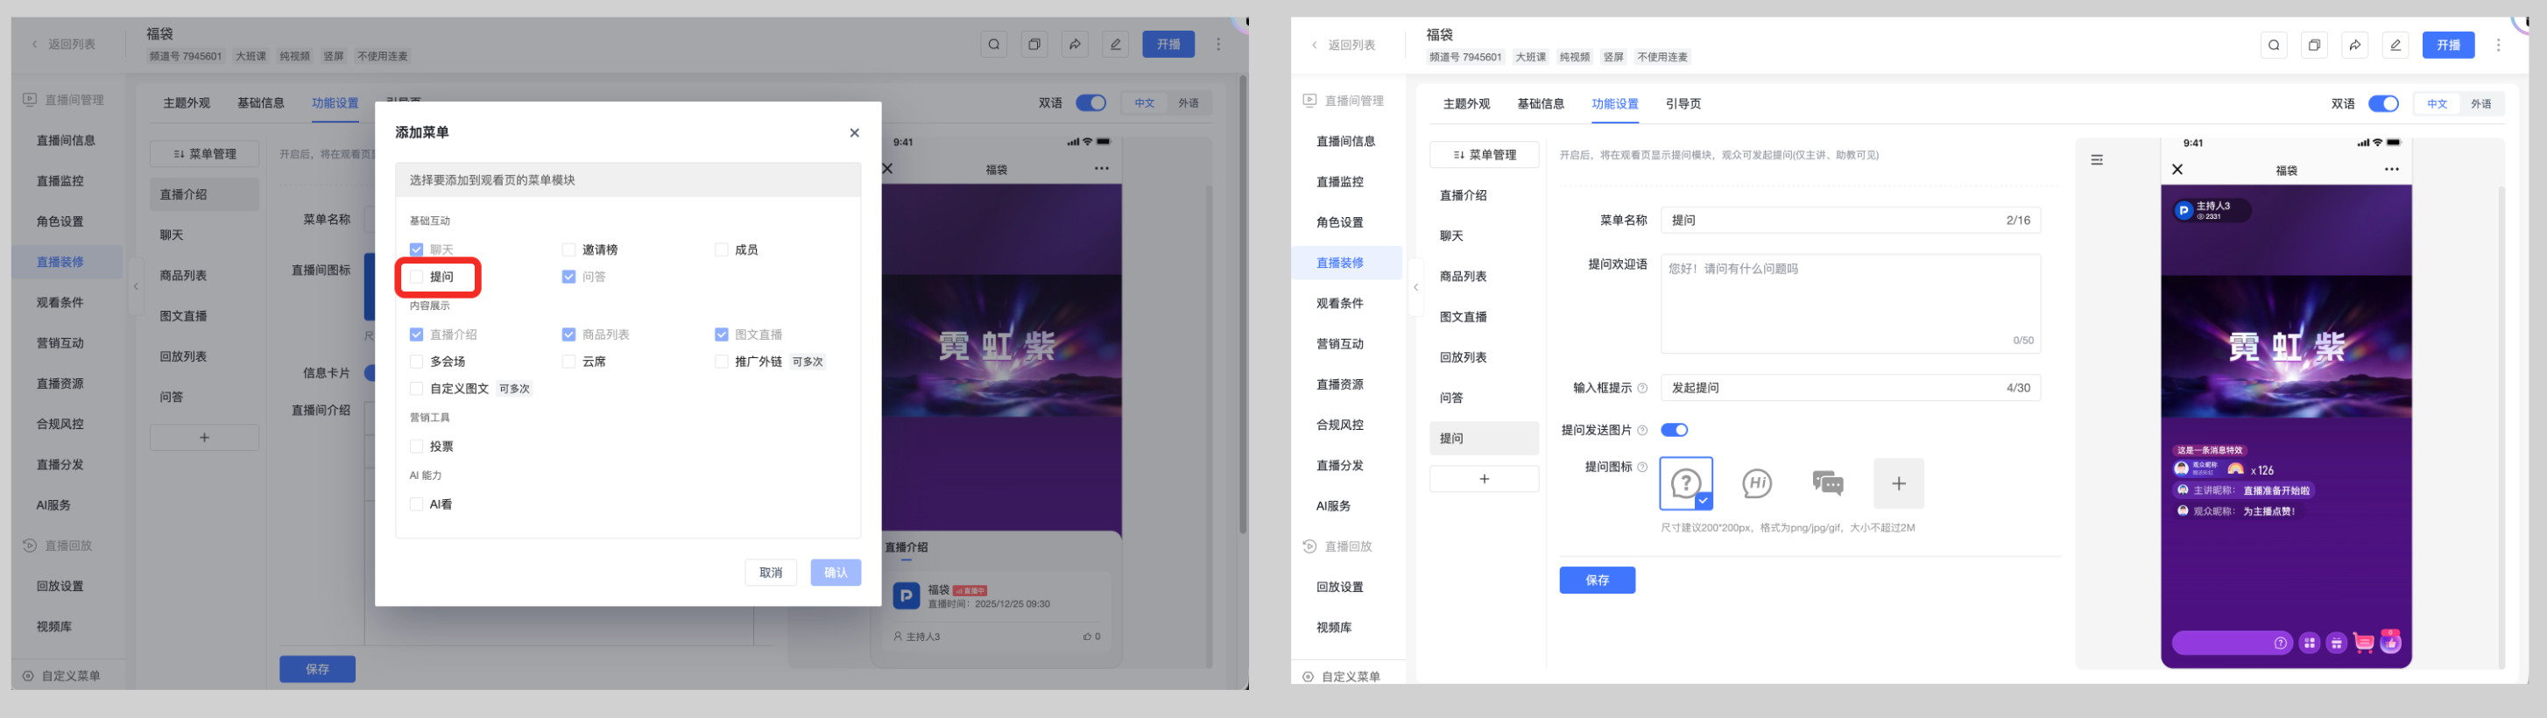
Task: Click the question input bar in phone preview
Action: pos(2232,643)
